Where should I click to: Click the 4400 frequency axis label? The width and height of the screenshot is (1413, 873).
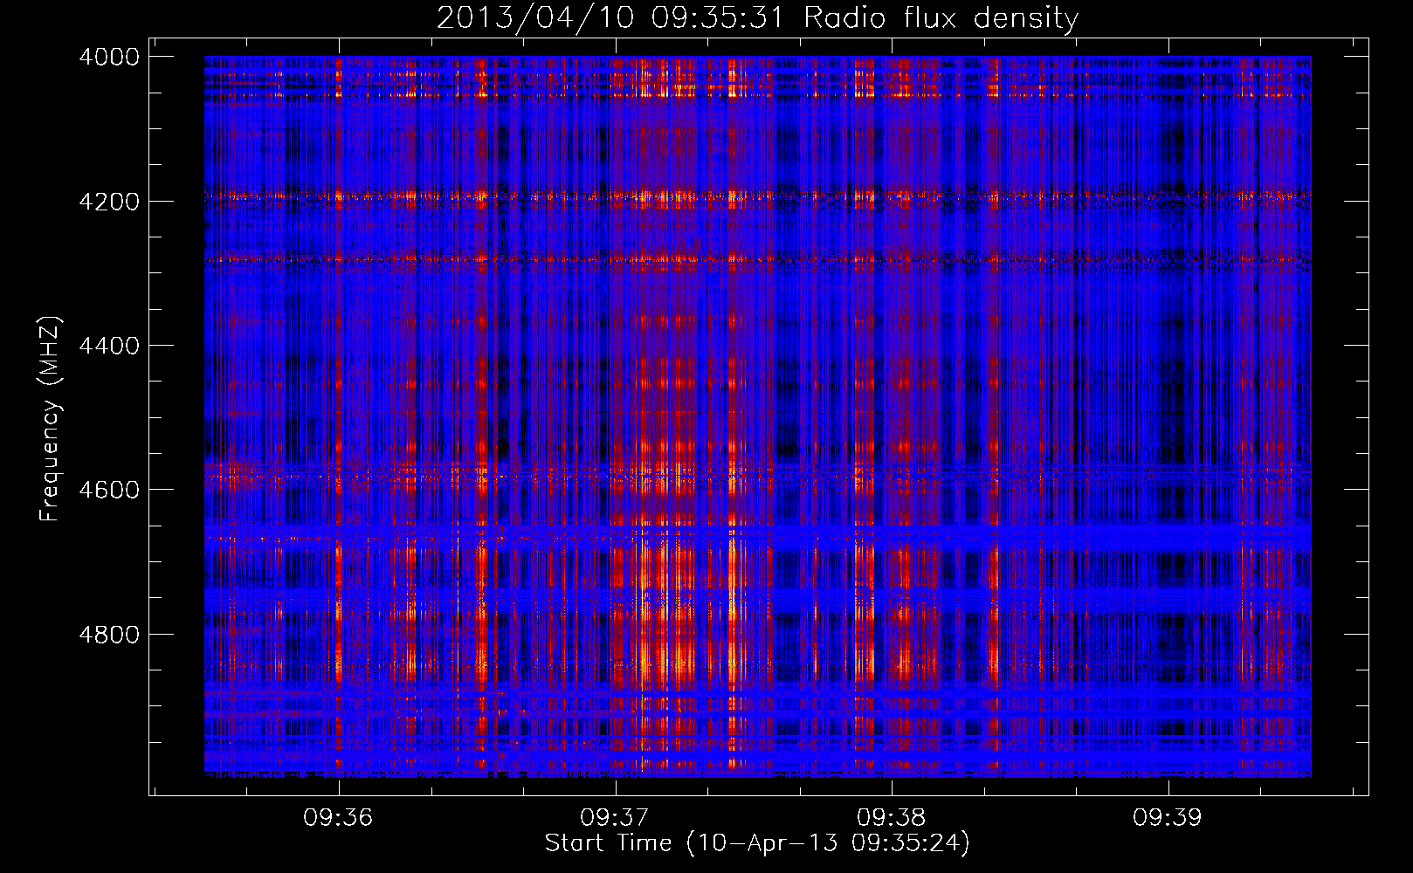109,346
